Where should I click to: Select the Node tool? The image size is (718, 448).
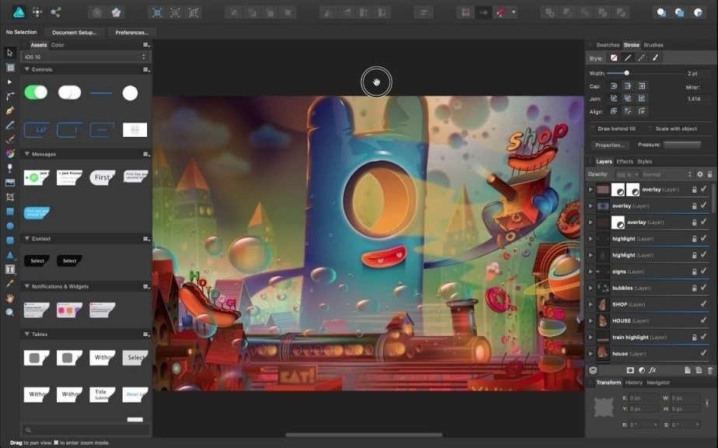10,82
